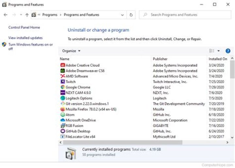Open the Organize dropdown menu
Viewport: 235px width, 168px height.
(x=71, y=51)
